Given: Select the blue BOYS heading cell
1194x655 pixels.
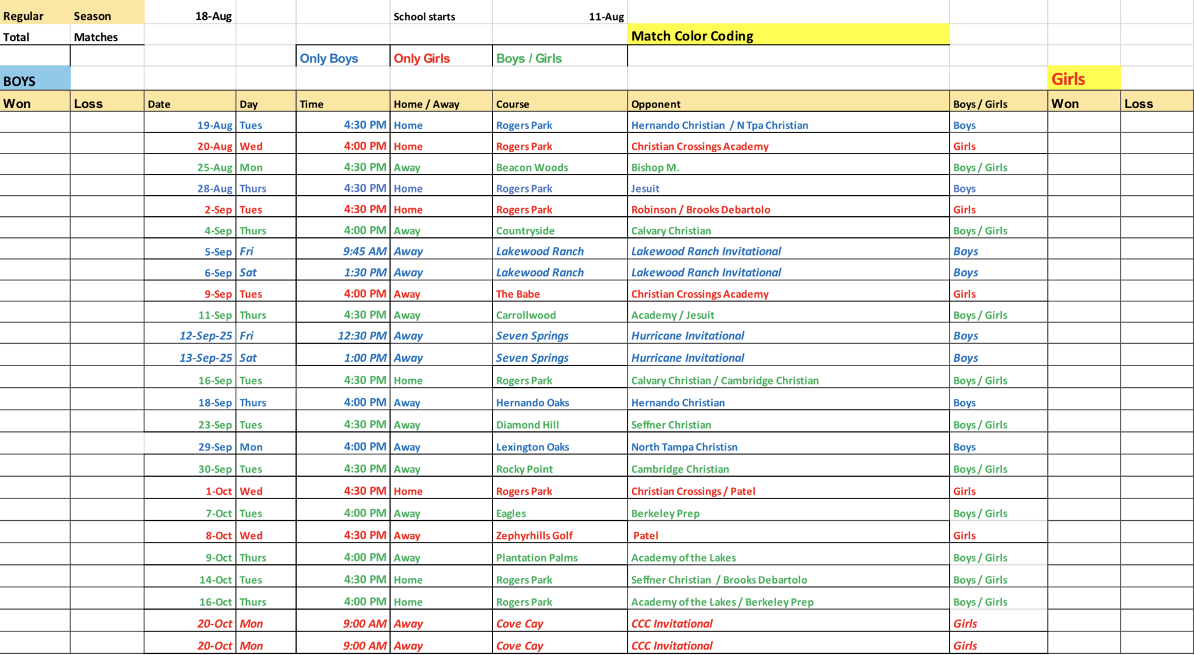Looking at the screenshot, I should coord(35,81).
